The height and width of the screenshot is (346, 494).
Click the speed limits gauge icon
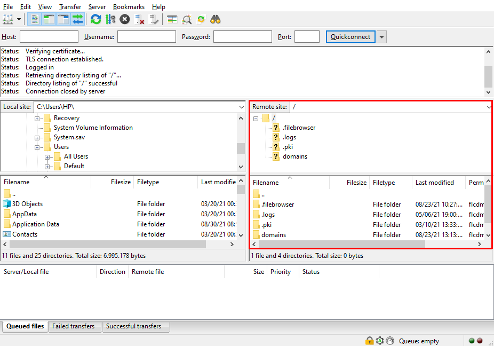tap(390, 341)
